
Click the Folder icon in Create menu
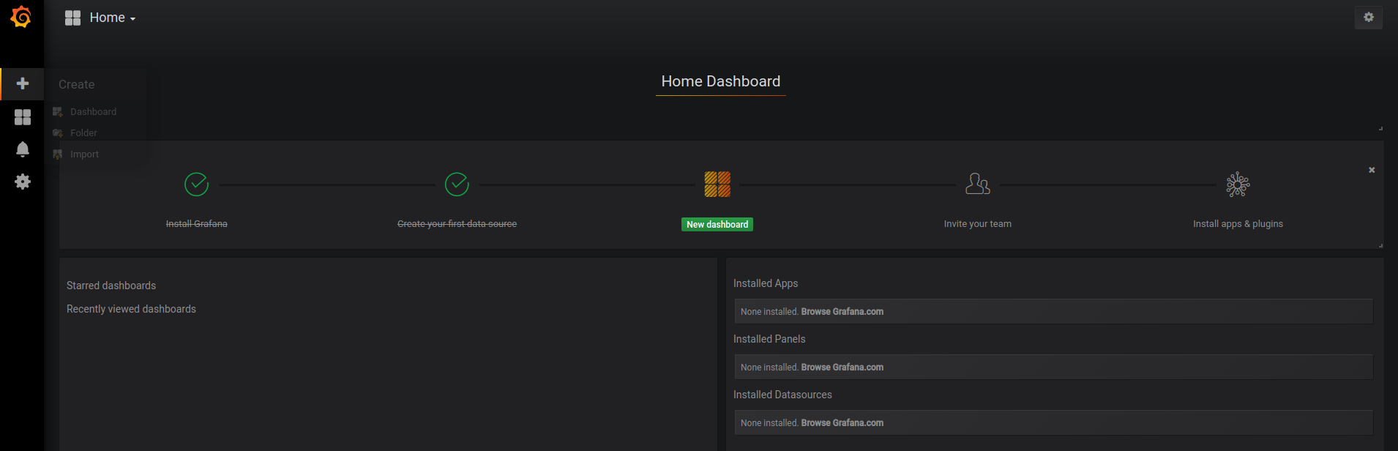click(x=58, y=133)
